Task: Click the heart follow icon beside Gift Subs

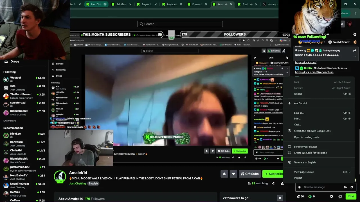Action: point(233,174)
